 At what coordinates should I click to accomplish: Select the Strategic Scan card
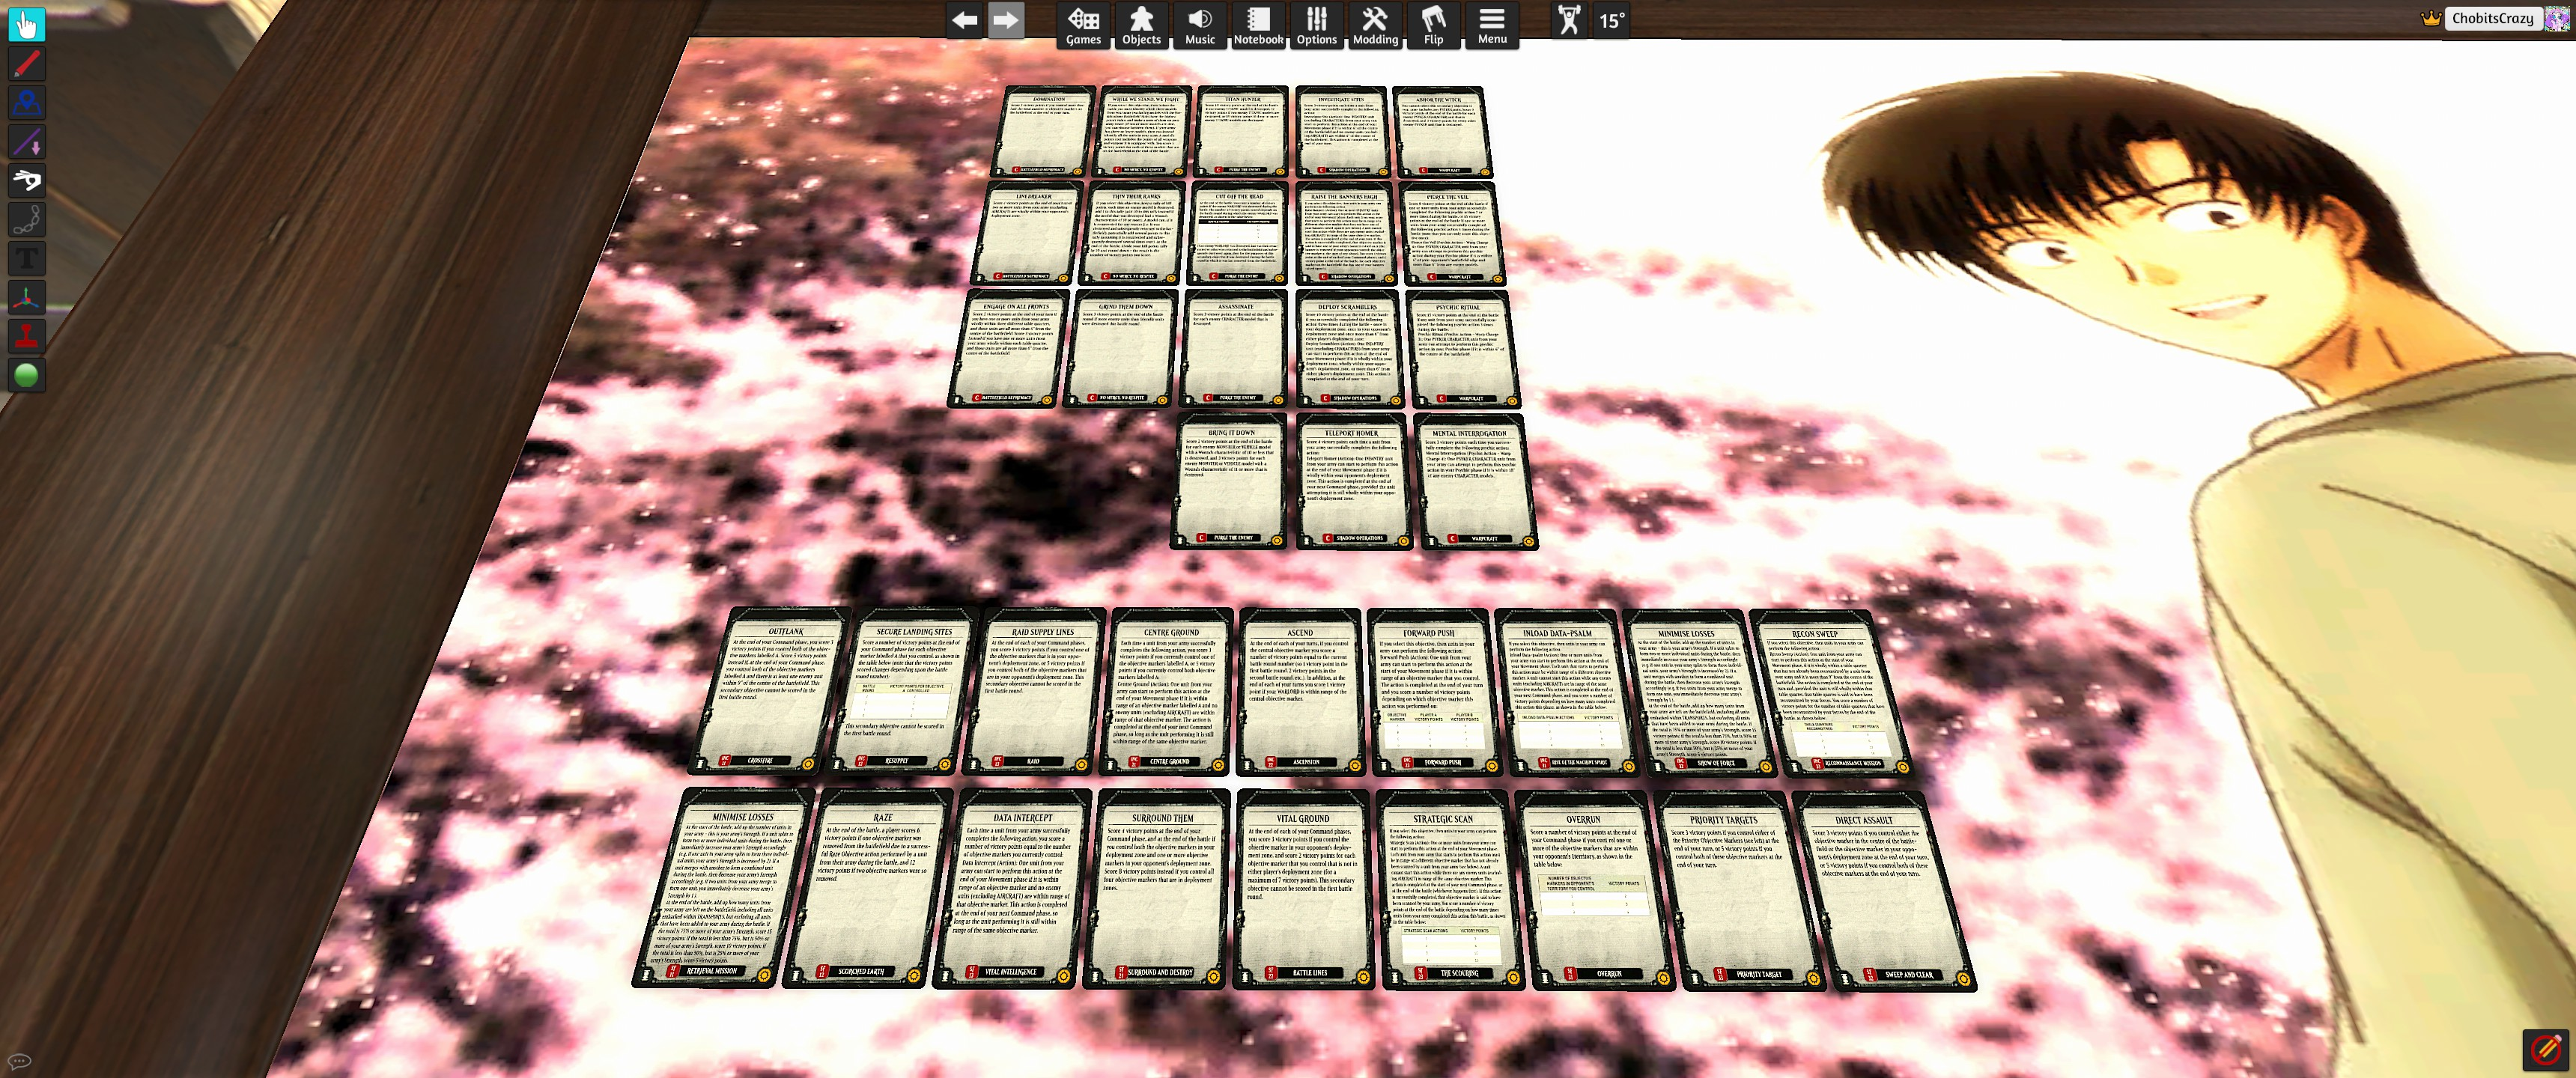(x=1450, y=889)
